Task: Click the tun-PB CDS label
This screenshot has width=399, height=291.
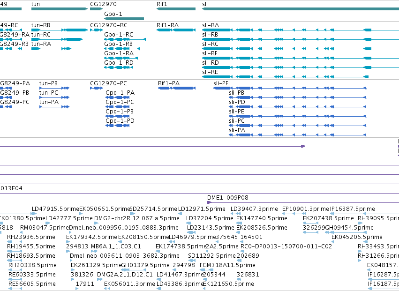Action: point(48,83)
